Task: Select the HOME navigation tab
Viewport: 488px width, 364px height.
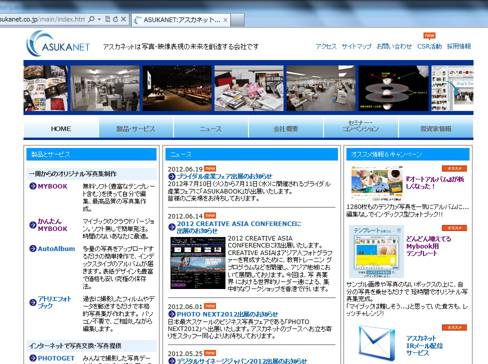Action: point(61,128)
